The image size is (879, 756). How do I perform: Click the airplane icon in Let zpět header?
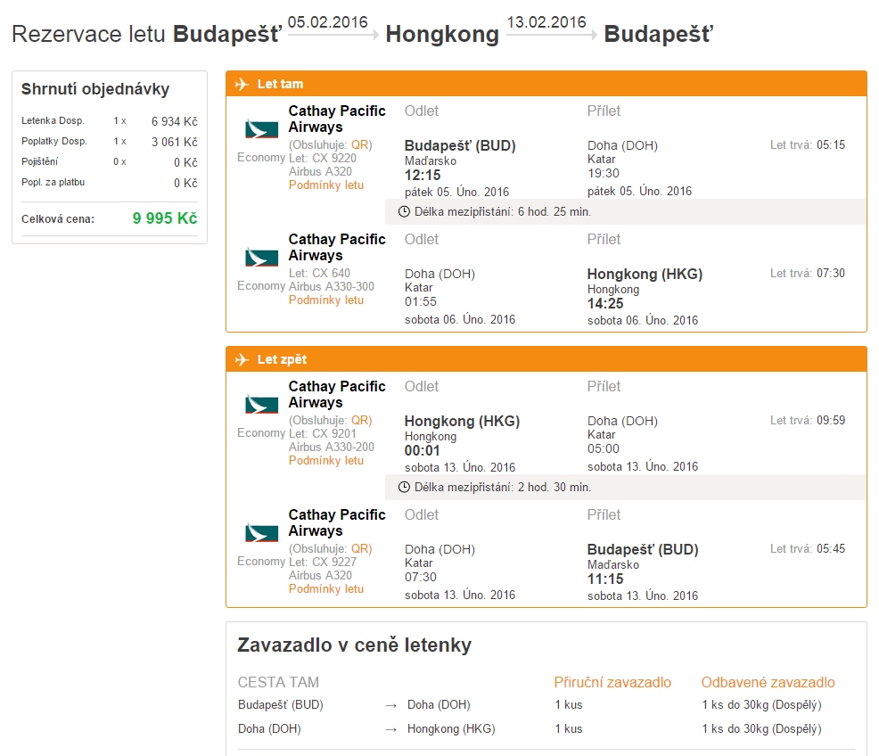tap(241, 359)
